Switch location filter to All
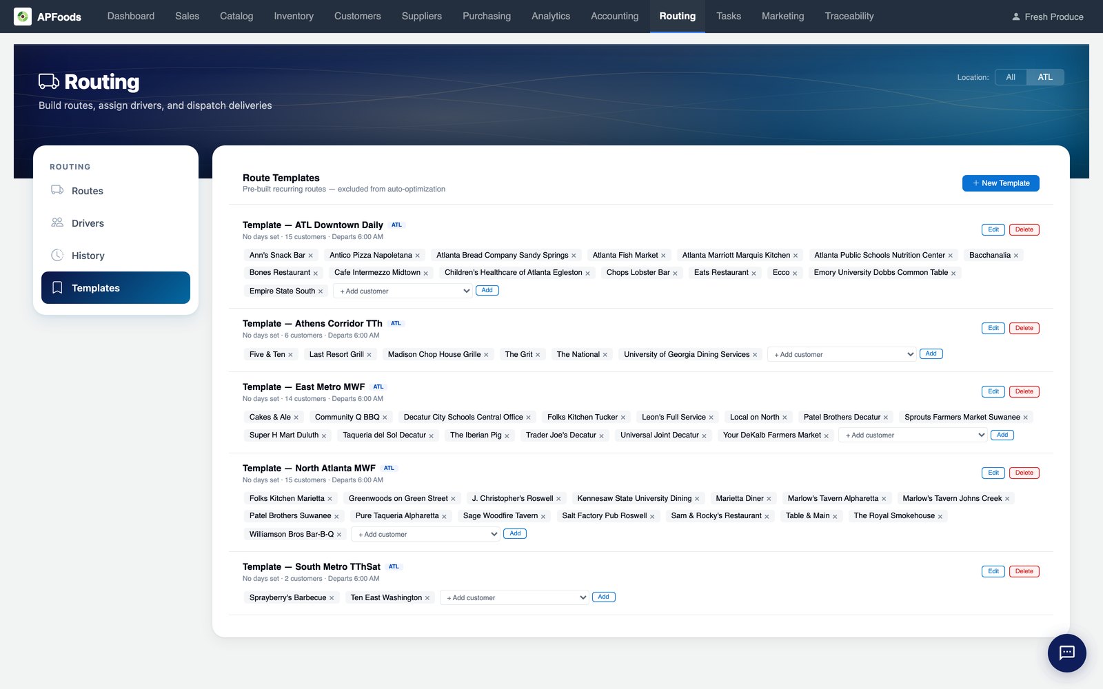Image resolution: width=1103 pixels, height=689 pixels. (x=1011, y=77)
